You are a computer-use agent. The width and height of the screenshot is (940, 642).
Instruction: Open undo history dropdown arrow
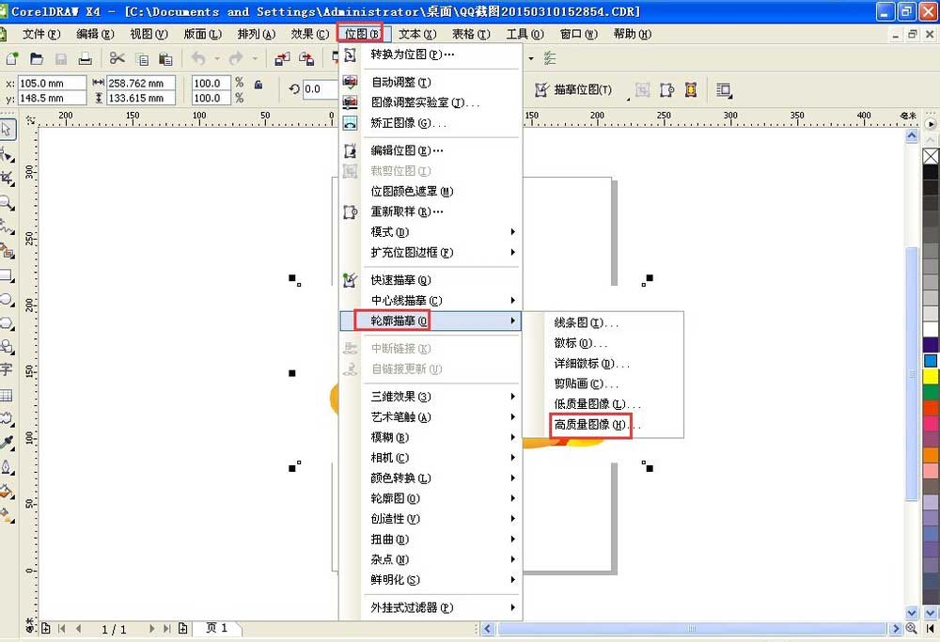[217, 58]
